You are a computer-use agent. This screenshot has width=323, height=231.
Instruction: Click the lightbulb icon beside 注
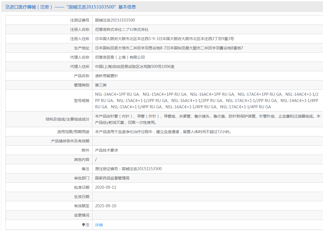click(x=83, y=225)
